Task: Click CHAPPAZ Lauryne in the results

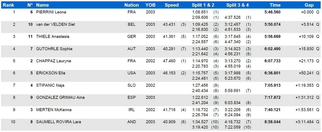Action: (53, 61)
